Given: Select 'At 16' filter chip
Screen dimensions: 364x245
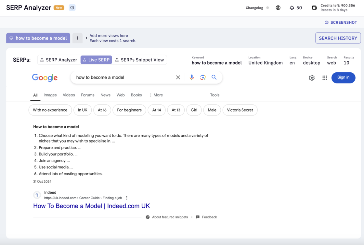Looking at the screenshot, I should pyautogui.click(x=102, y=110).
